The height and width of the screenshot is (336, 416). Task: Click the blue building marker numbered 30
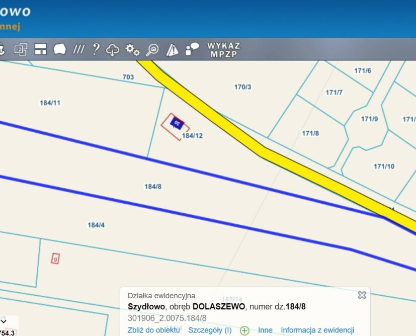[177, 122]
